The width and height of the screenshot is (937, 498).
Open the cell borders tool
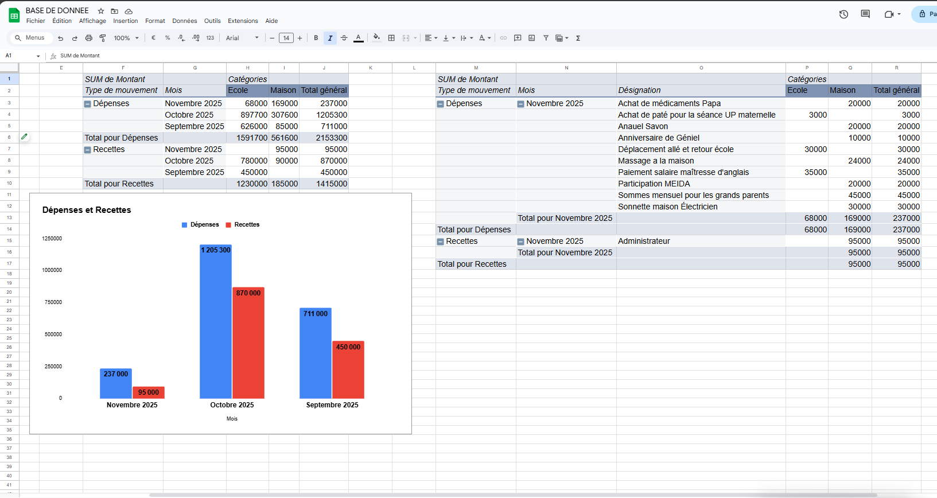point(391,38)
